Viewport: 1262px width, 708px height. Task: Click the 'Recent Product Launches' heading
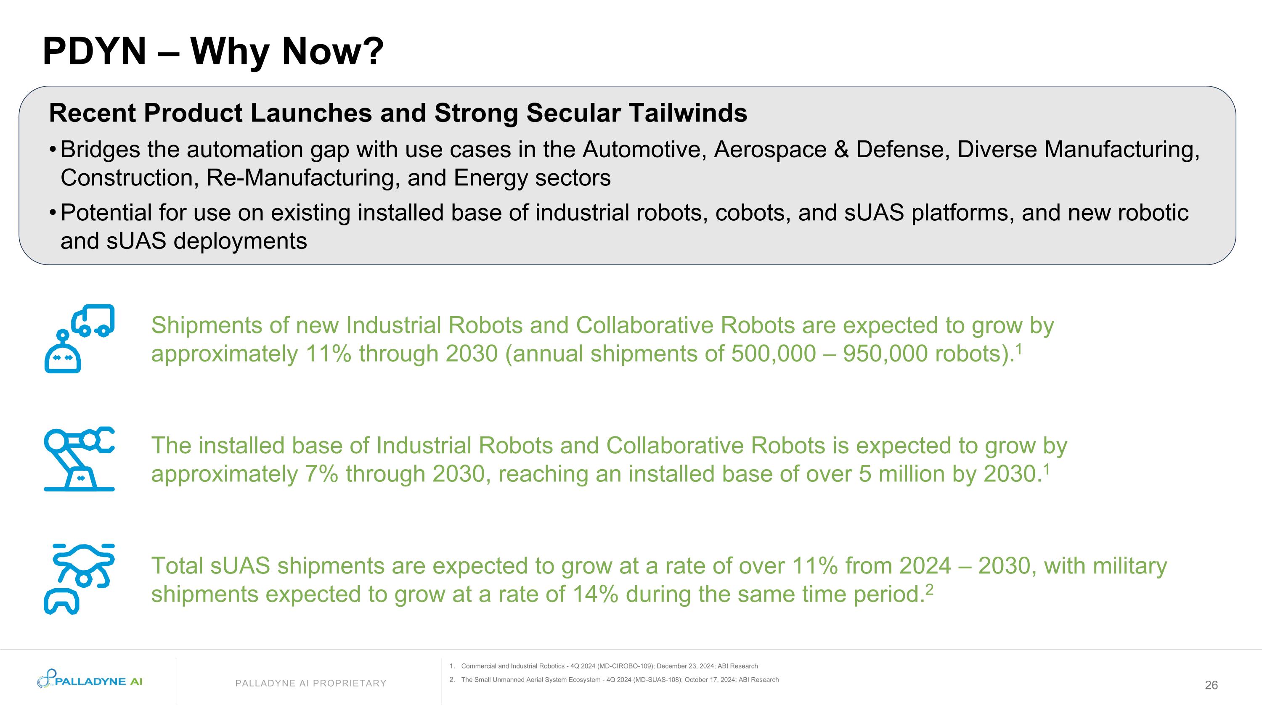coord(398,113)
